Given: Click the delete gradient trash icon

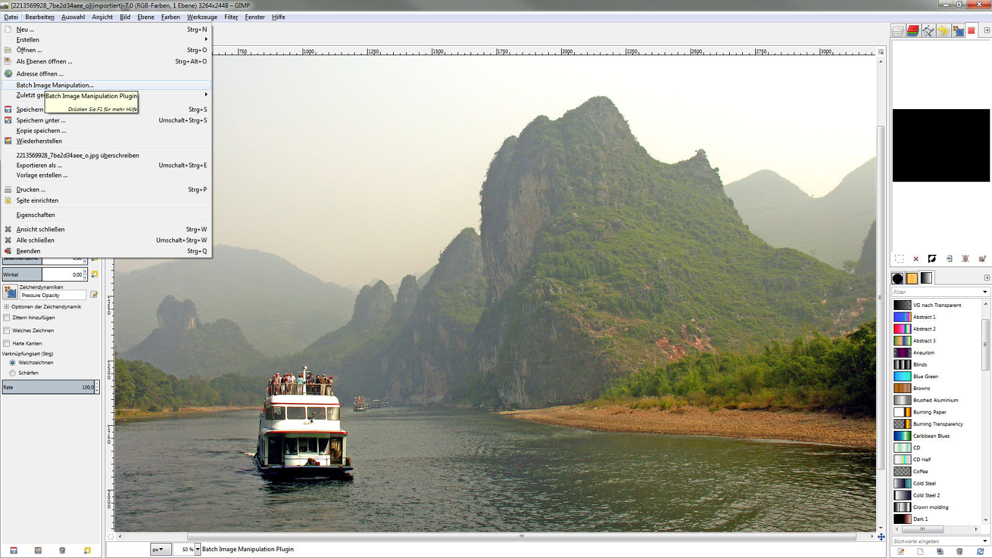Looking at the screenshot, I should point(960,551).
